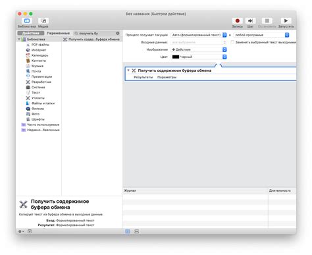This screenshot has height=255, width=312.
Task: Open the любой программе dropdown
Action: (261, 35)
